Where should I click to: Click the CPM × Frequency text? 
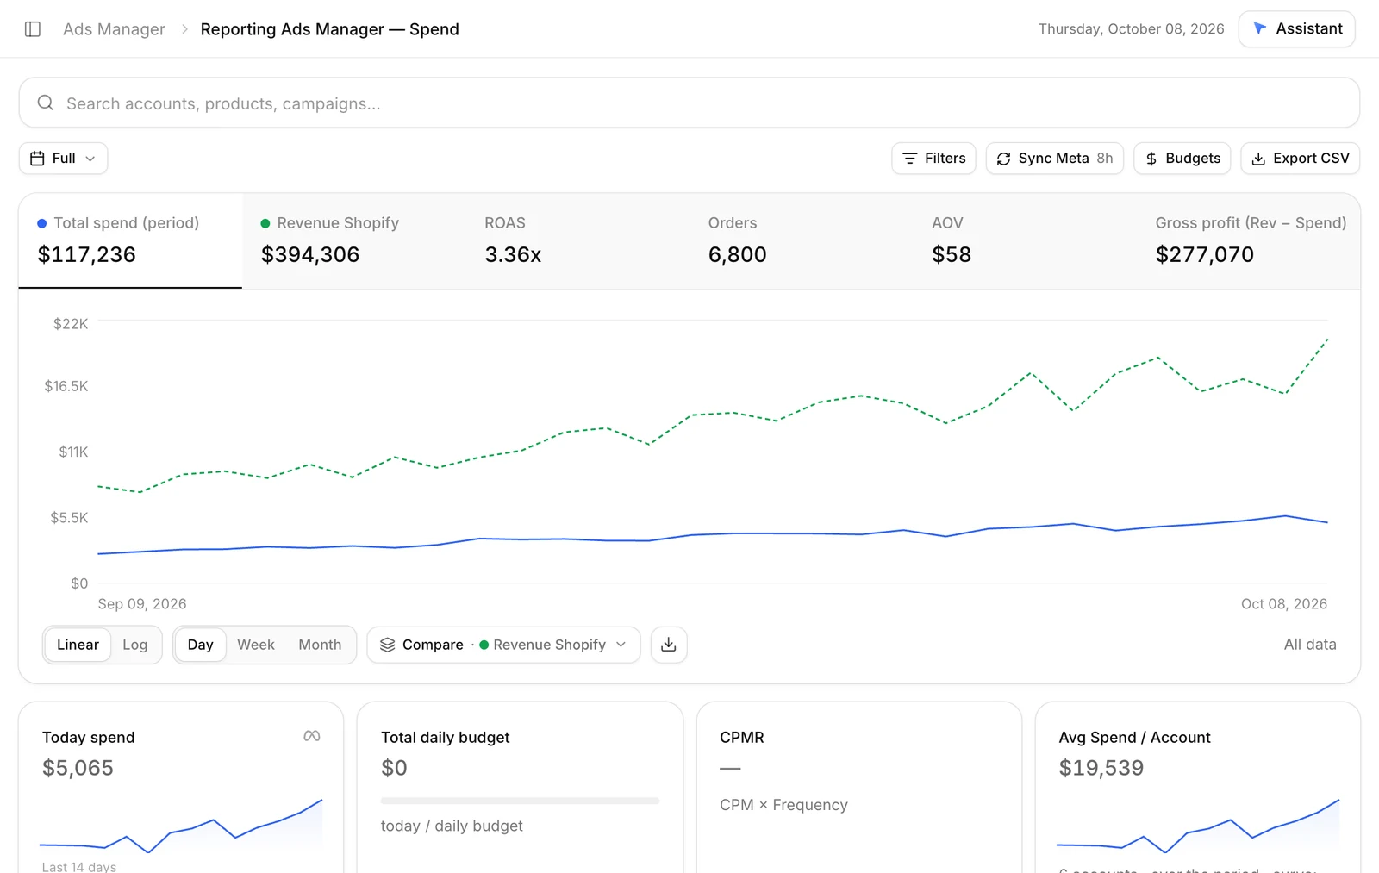click(x=783, y=805)
